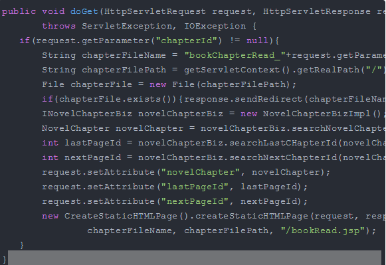Click the searchLastCHapterId method call
The height and width of the screenshot is (265, 386).
(x=283, y=143)
